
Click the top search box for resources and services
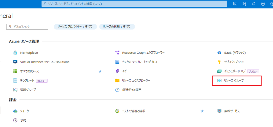pyautogui.click(x=134, y=4)
